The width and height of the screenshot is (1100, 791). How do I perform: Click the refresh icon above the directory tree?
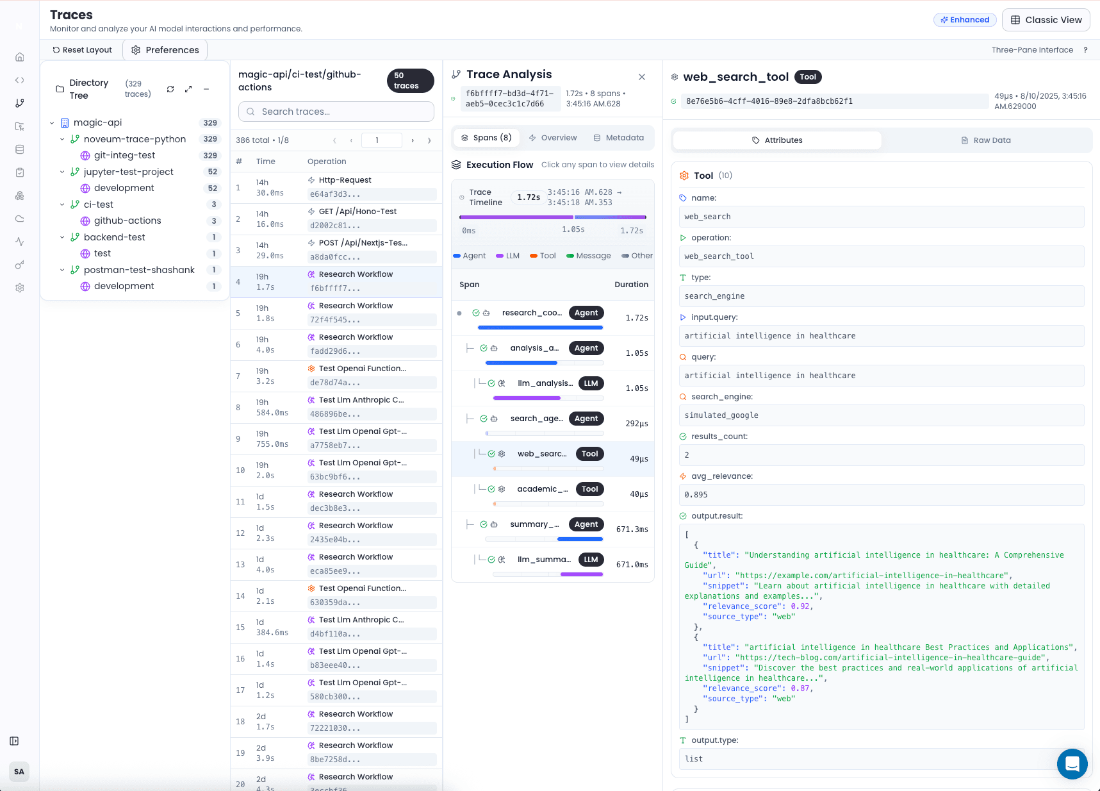(x=170, y=89)
